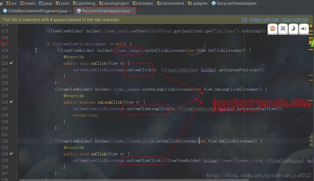Close the ChildRecommentFragment.java tab
The width and height of the screenshot is (314, 181).
[71, 11]
